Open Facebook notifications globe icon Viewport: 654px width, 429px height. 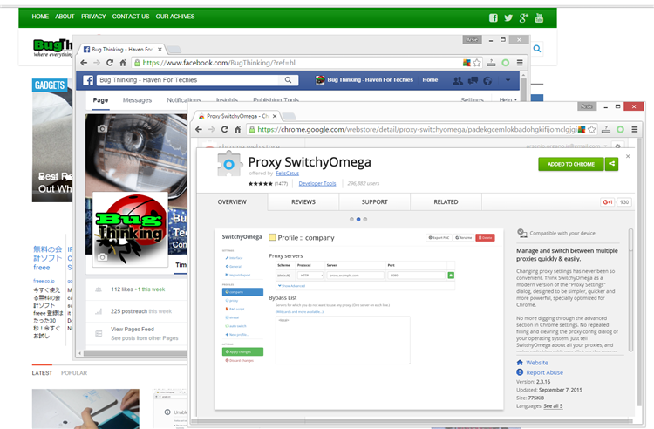tap(487, 80)
